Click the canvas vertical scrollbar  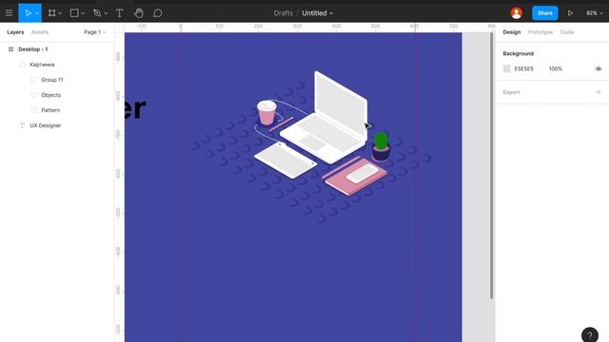click(491, 165)
